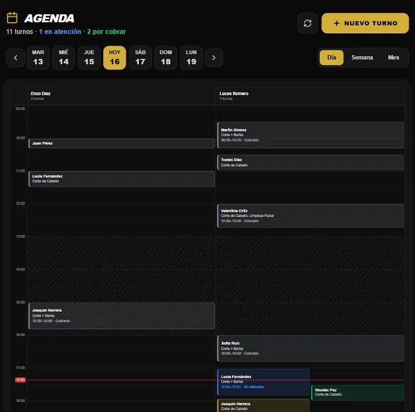
Task: Click the calendar icon beside AGENDA
Action: point(12,18)
